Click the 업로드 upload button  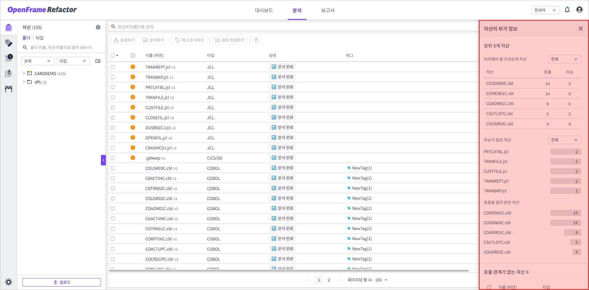(62, 282)
